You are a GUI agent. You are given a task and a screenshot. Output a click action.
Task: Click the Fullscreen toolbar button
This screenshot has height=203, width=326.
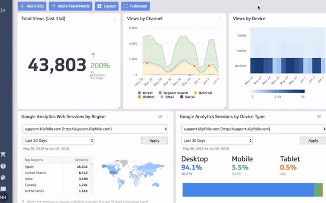pos(136,6)
